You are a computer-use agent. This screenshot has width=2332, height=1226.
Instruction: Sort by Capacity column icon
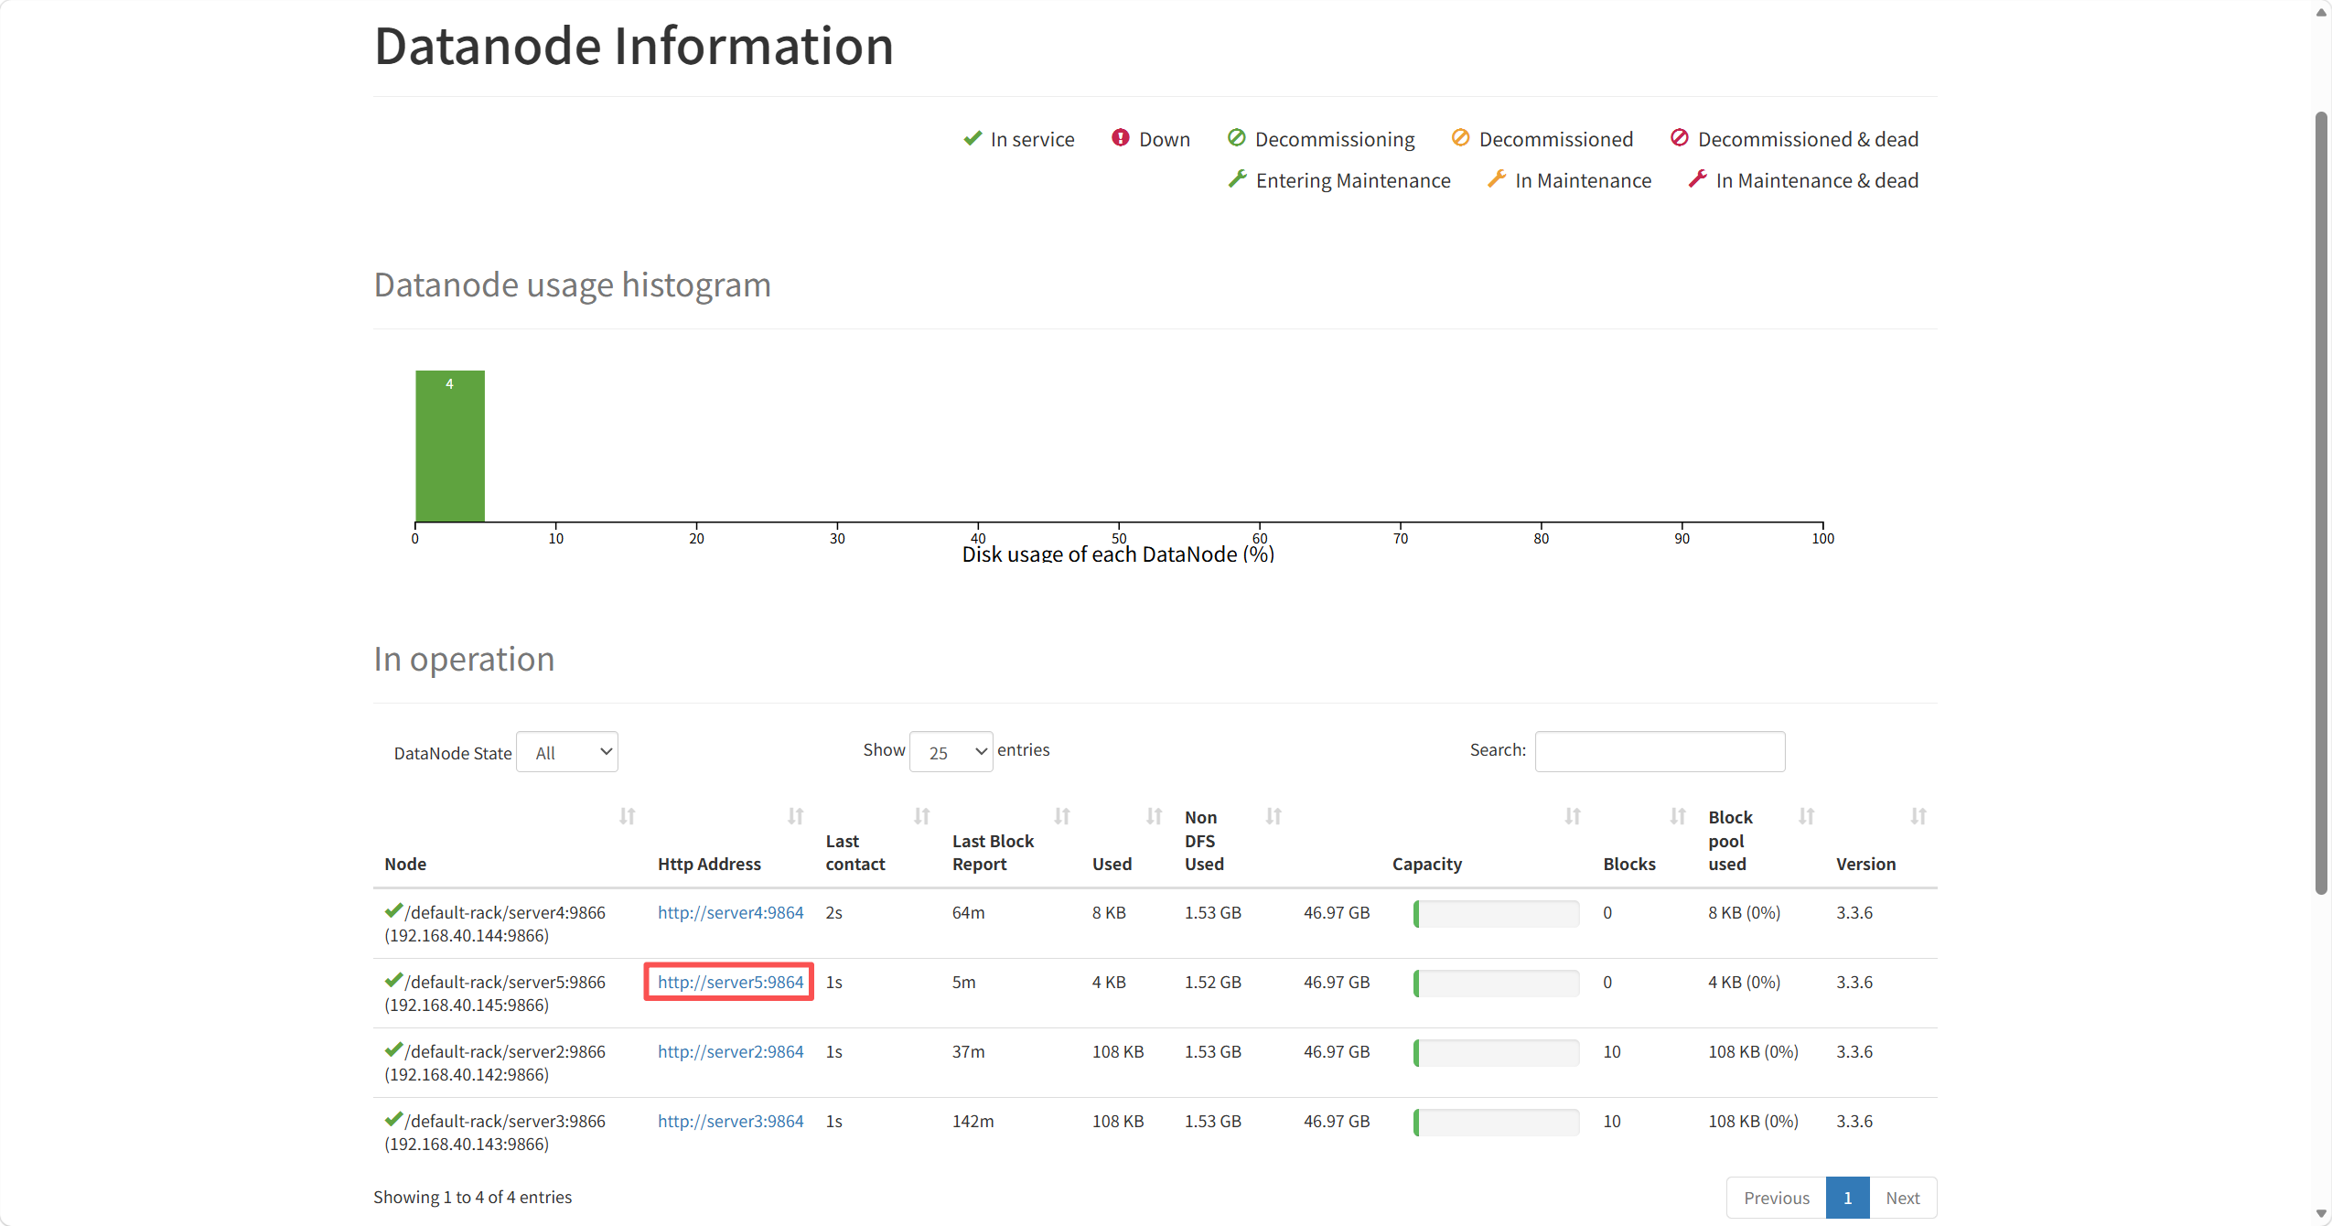[1572, 816]
